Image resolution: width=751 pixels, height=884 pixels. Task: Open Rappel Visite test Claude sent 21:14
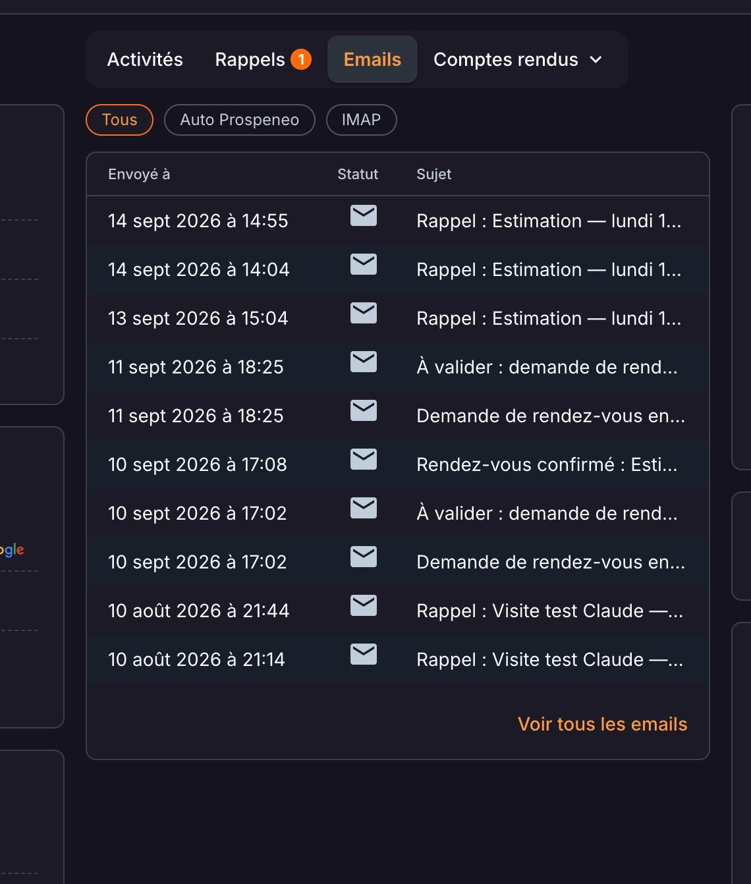coord(549,659)
